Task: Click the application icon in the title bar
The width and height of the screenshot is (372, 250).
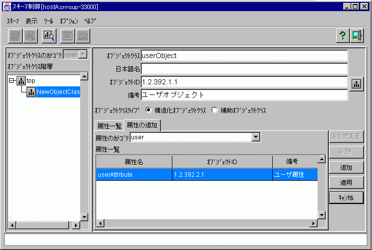Action: coord(7,7)
